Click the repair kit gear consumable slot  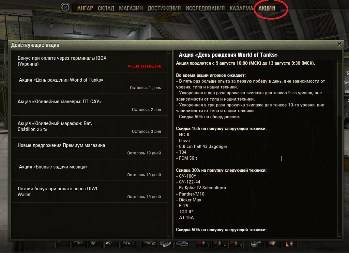coord(257,244)
